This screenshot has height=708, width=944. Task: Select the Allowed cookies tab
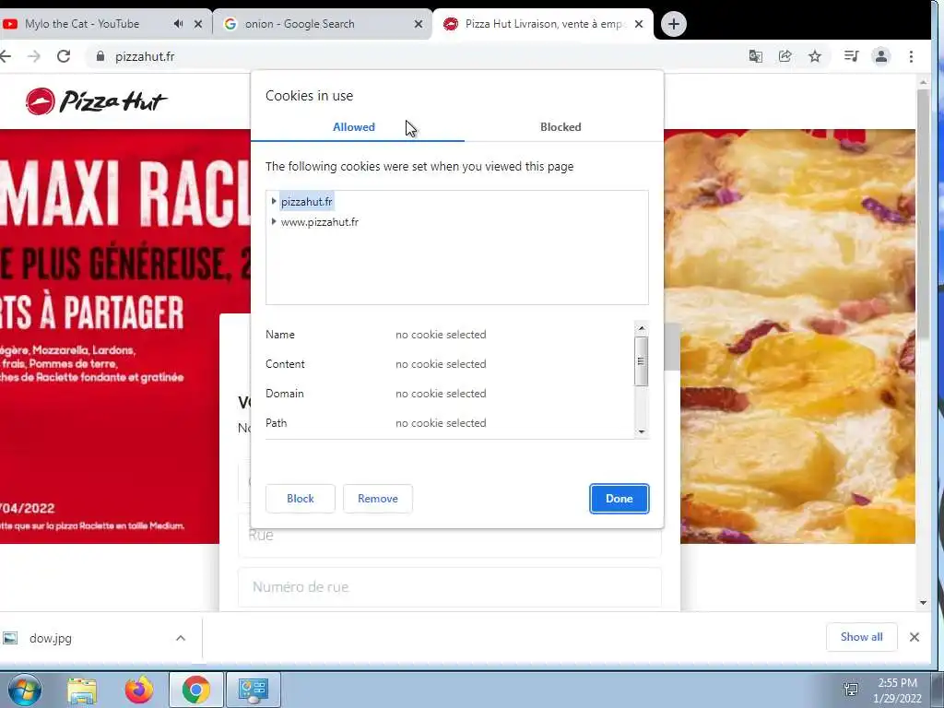[x=354, y=127]
